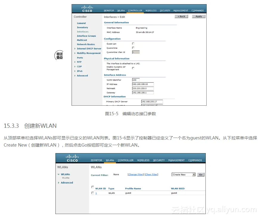Open WIRELESS menu above the WLANs list page

pos(143,160)
